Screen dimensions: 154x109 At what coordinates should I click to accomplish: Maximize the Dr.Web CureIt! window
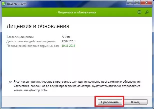coord(137,3)
